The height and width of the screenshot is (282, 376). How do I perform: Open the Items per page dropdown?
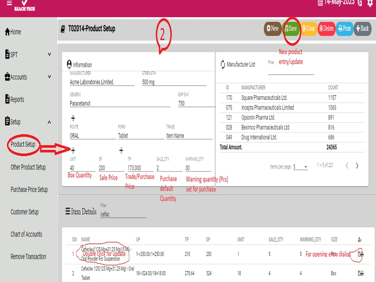pos(300,167)
